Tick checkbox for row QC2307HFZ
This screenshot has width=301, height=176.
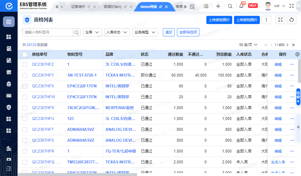[x=25, y=65]
